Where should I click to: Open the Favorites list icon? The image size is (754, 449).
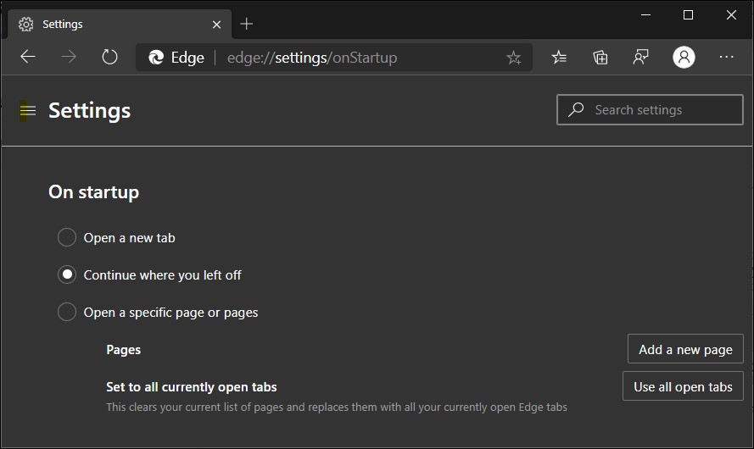(x=559, y=57)
